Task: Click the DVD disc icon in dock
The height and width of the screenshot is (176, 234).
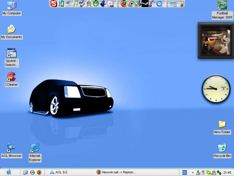Action: click(110, 4)
